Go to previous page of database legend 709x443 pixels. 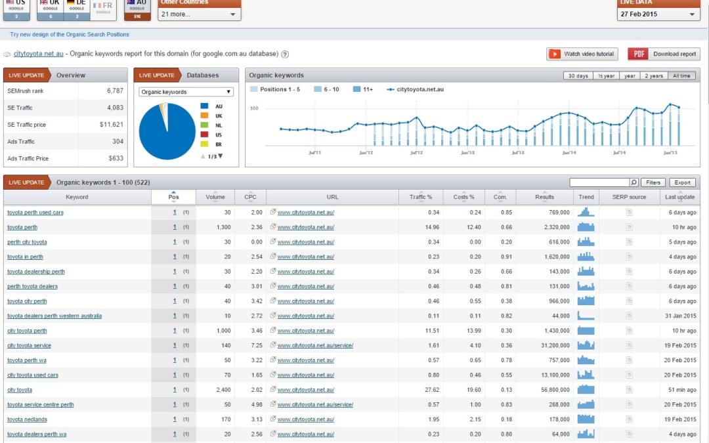click(x=203, y=156)
